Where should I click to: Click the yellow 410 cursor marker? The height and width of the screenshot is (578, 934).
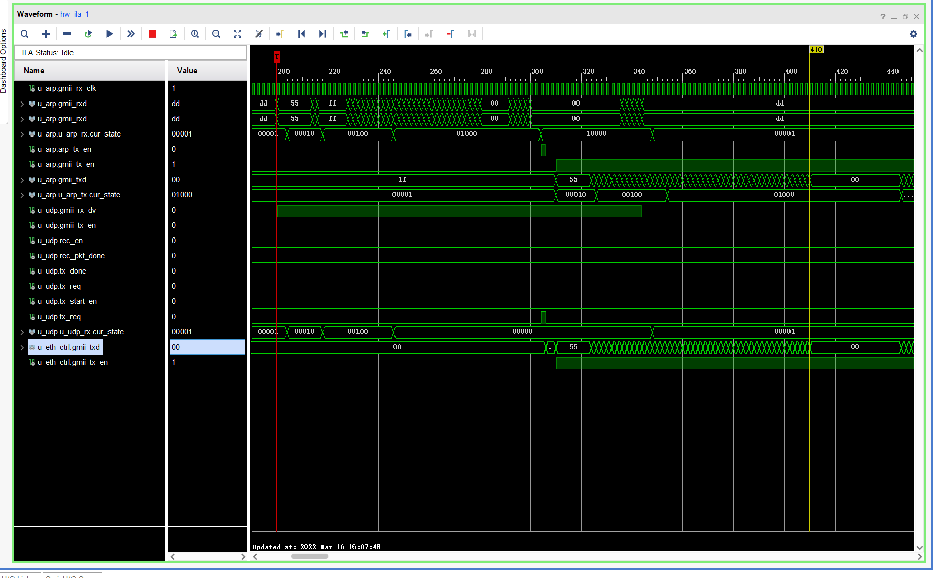coord(816,50)
